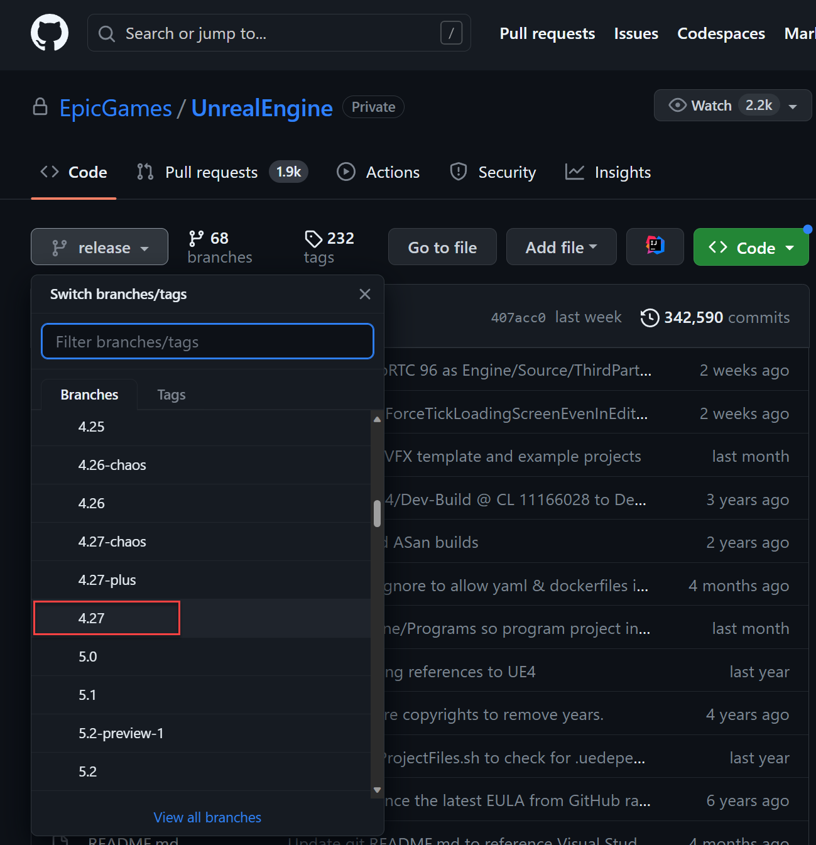This screenshot has height=845, width=816.
Task: Click the branch icon next to 68
Action: pyautogui.click(x=196, y=239)
